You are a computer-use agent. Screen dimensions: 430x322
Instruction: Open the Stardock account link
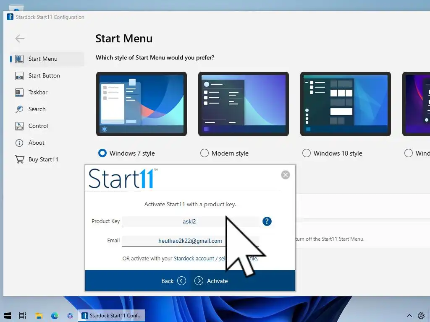[x=194, y=258]
